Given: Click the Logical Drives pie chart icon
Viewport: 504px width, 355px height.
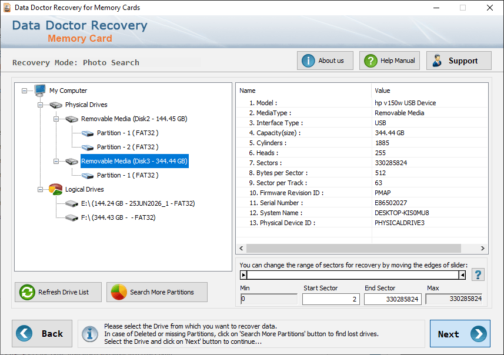Looking at the screenshot, I should point(56,189).
